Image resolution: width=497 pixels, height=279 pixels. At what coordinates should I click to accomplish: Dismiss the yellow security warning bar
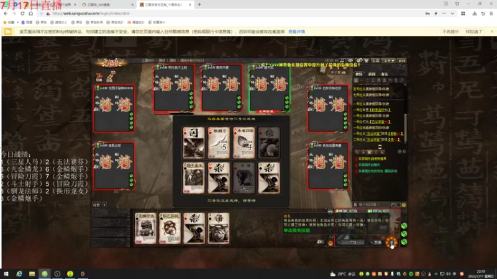[x=492, y=32]
